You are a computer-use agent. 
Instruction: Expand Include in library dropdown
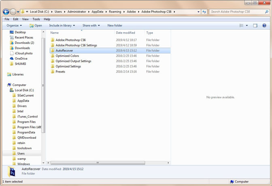(62, 25)
